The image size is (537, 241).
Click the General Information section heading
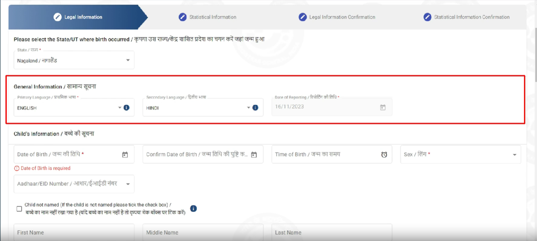(x=55, y=87)
